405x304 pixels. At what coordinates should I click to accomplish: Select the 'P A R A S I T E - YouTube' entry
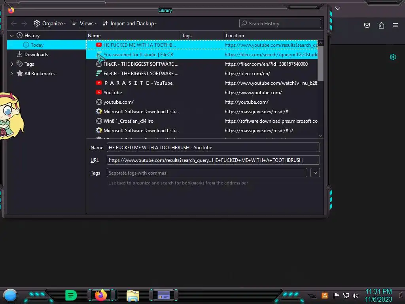pos(202,83)
